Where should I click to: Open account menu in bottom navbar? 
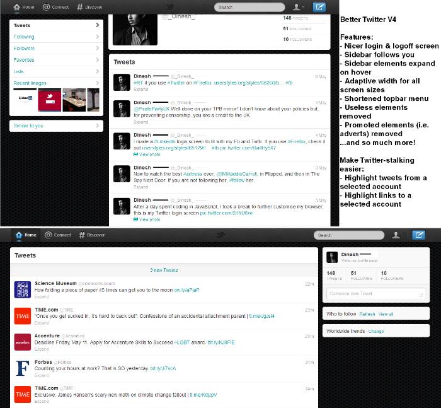[x=398, y=235]
